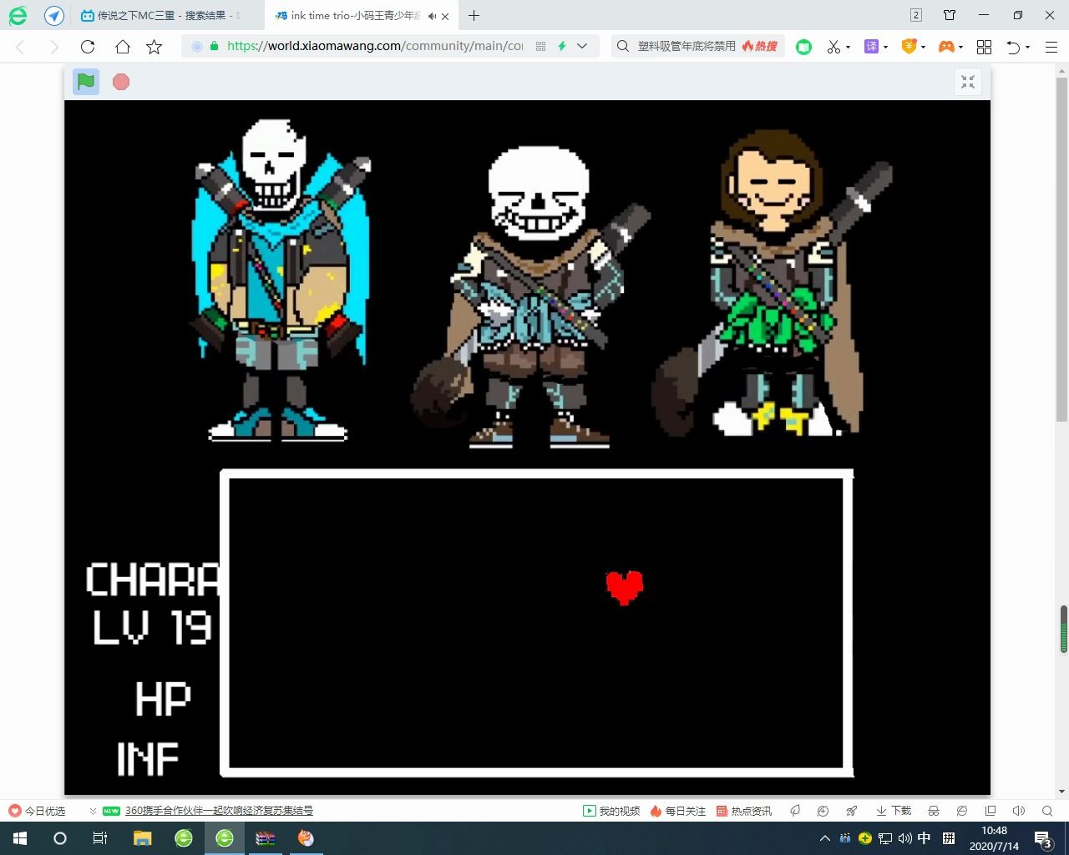Open 每日关注 in the status bar

(677, 811)
